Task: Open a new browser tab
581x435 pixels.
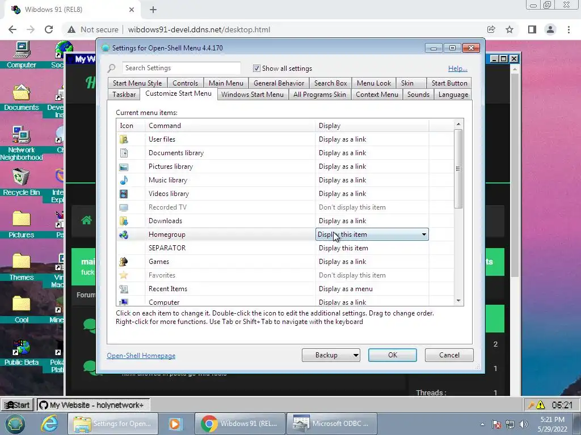Action: [x=153, y=10]
